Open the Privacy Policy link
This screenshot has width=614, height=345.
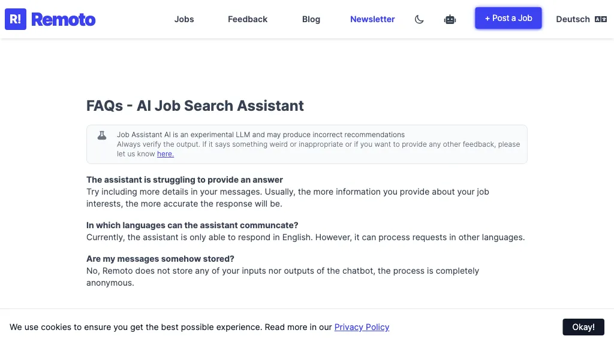pos(362,327)
